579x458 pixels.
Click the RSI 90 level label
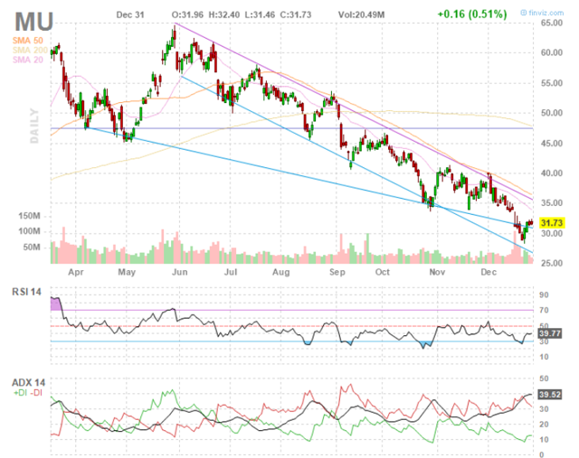[x=544, y=295]
